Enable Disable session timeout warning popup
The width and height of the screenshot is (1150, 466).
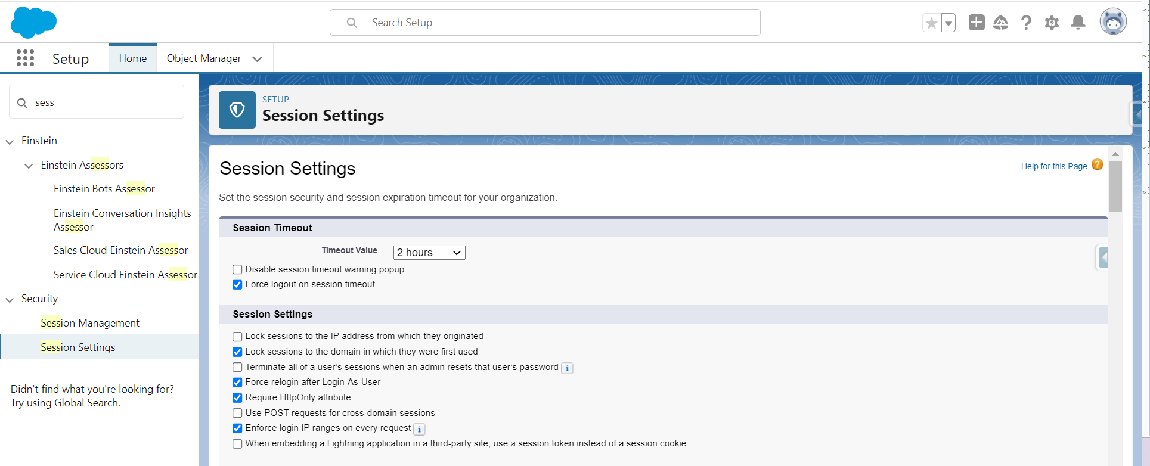click(x=237, y=269)
